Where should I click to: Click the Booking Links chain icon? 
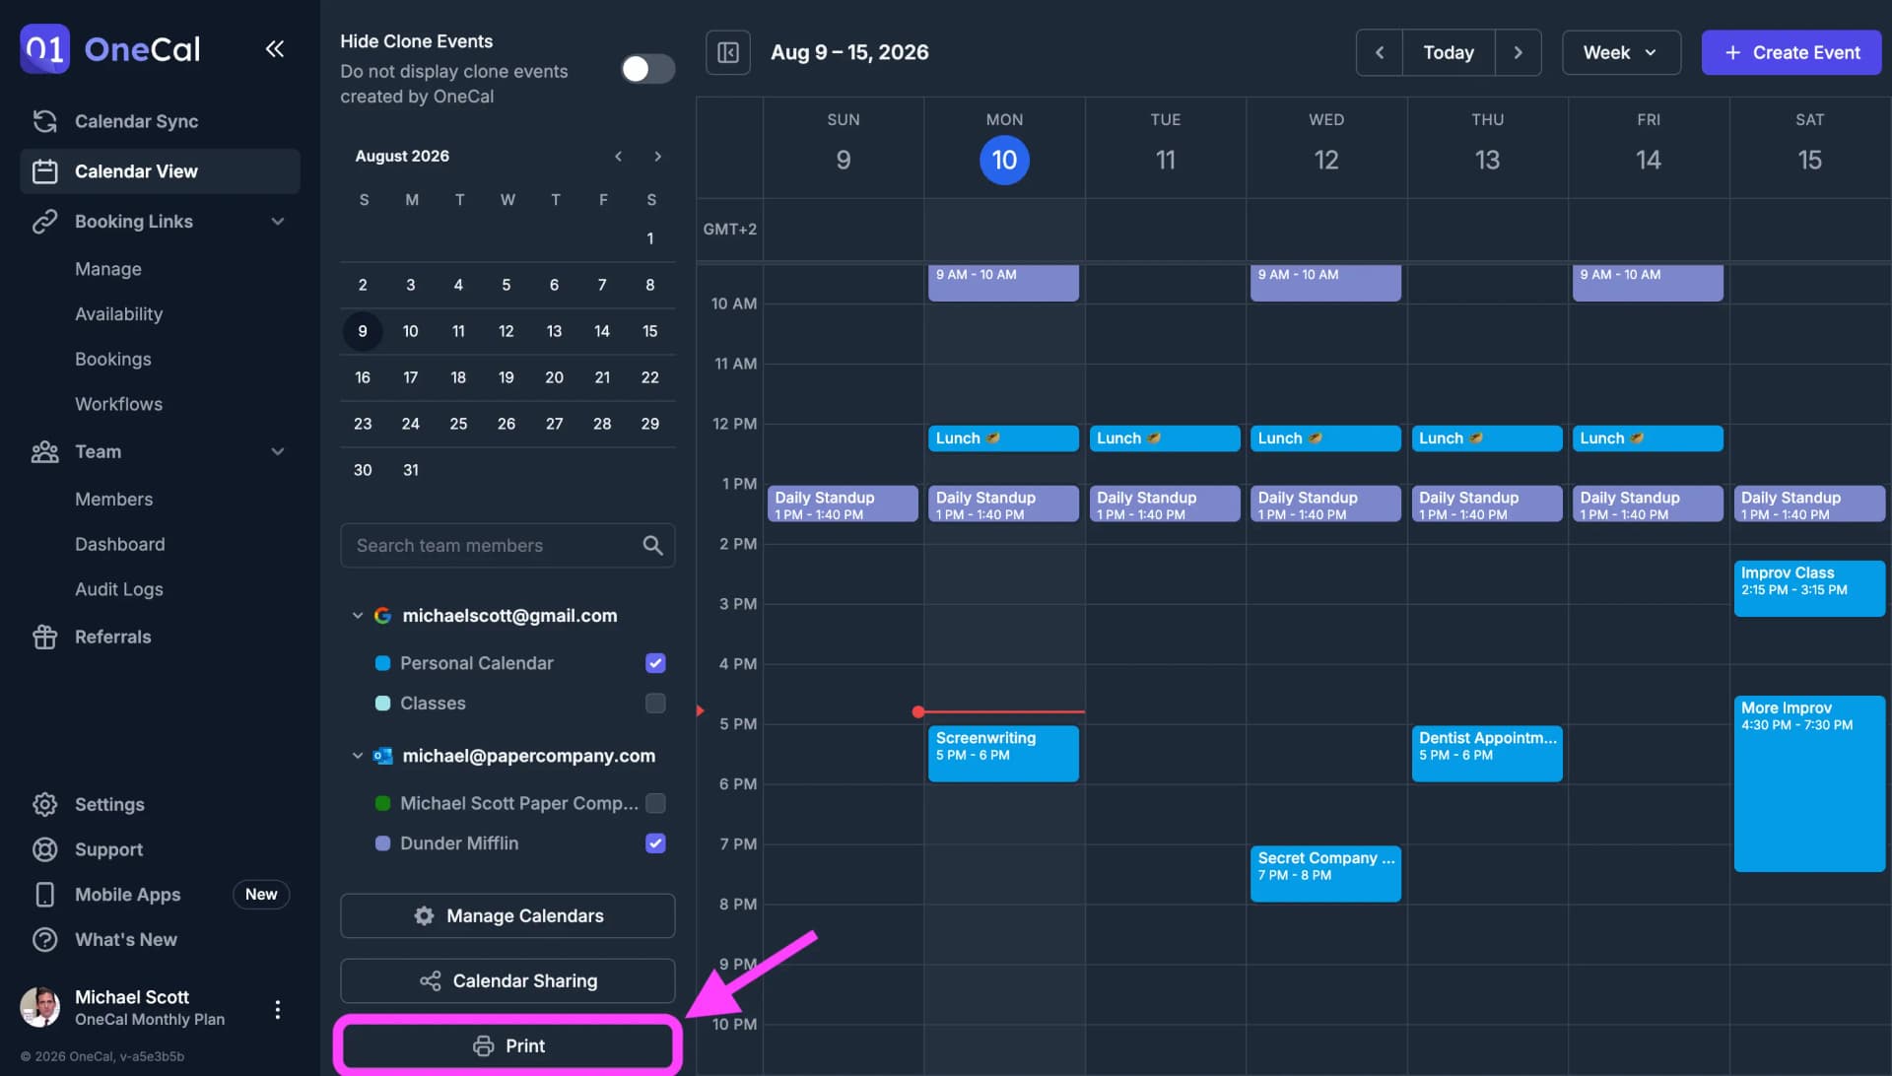pyautogui.click(x=44, y=222)
